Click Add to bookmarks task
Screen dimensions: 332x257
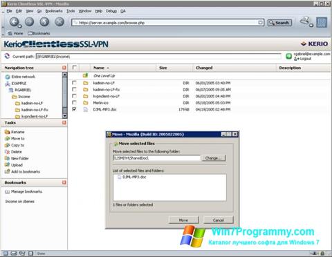click(x=22, y=171)
